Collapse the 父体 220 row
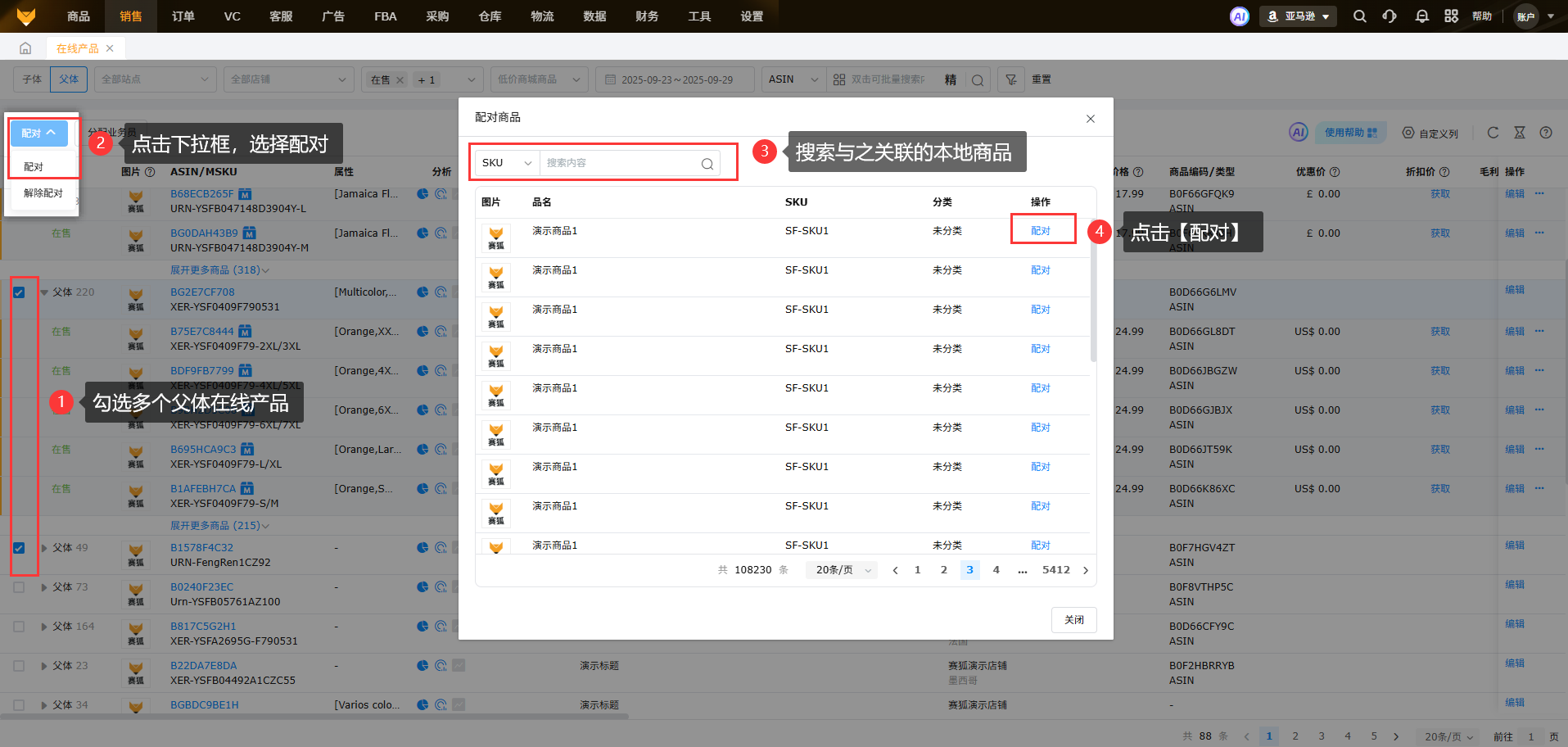The width and height of the screenshot is (1568, 747). (44, 292)
